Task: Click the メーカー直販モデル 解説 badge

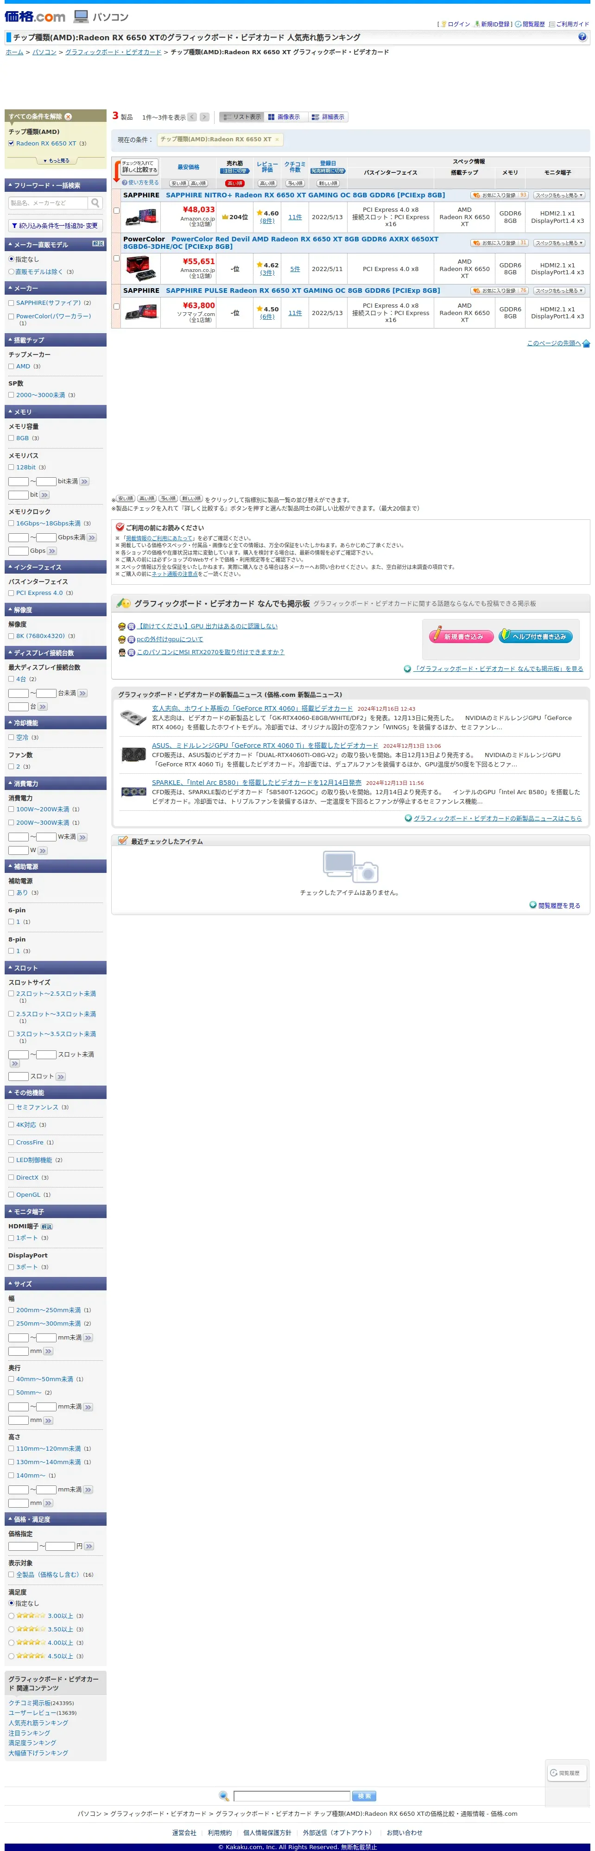Action: coord(98,244)
